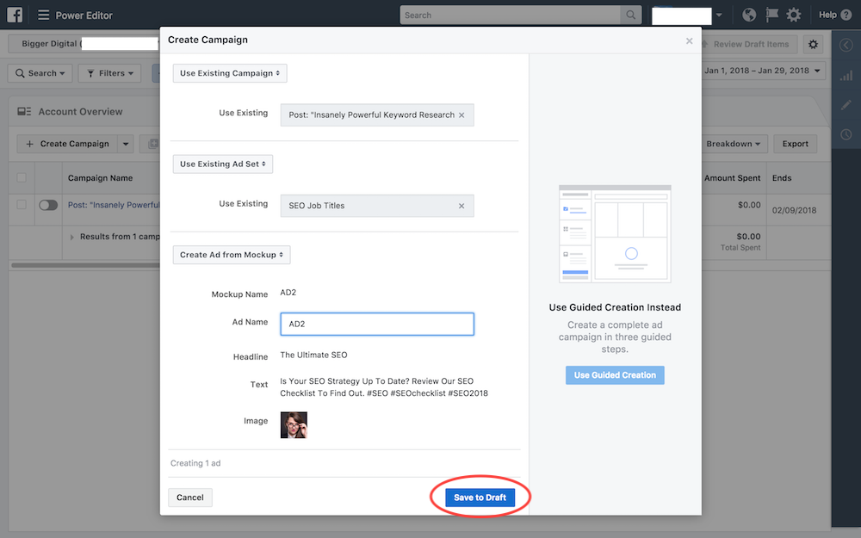This screenshot has width=861, height=538.
Task: Click the horizontal scrollbar under the table
Action: pyautogui.click(x=85, y=265)
